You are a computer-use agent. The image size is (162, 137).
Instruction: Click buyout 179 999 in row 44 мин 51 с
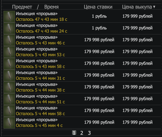tap(137, 99)
